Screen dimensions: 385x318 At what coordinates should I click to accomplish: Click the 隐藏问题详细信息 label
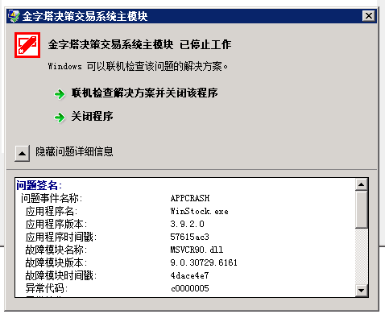coord(74,152)
